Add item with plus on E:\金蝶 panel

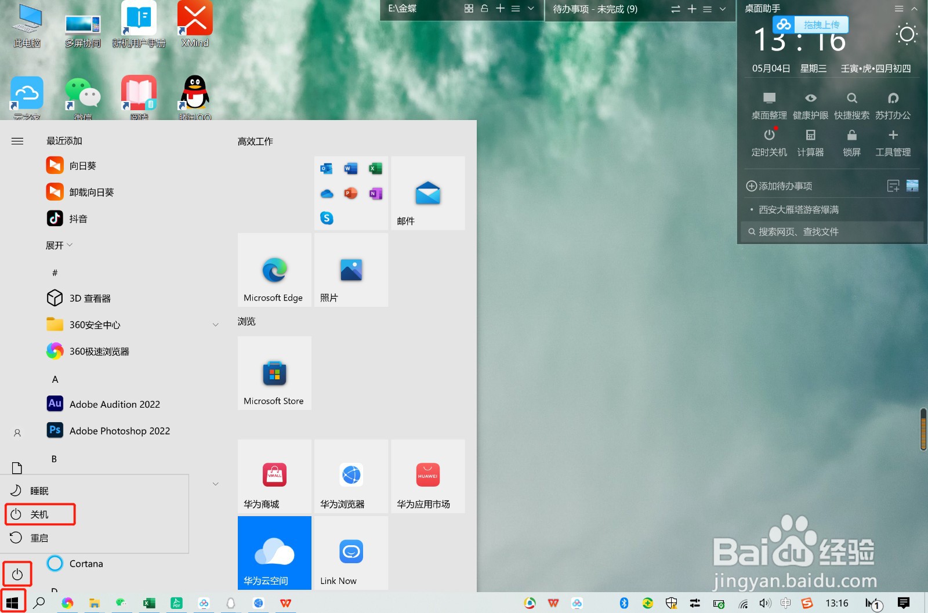[x=500, y=9]
